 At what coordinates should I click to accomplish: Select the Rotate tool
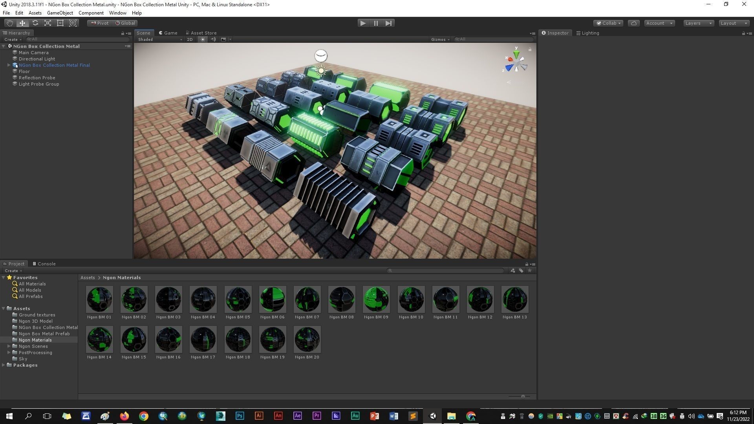click(x=35, y=23)
